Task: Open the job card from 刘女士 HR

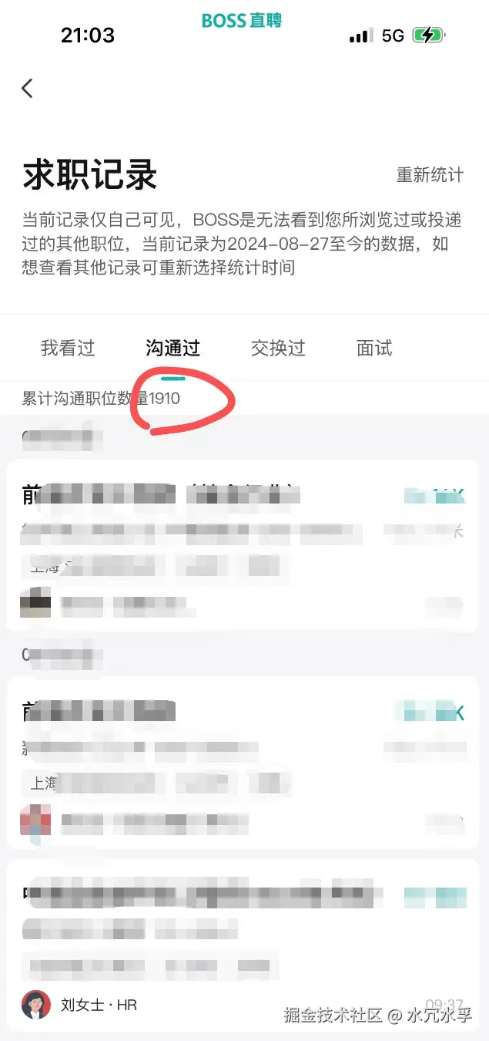Action: pos(243,946)
